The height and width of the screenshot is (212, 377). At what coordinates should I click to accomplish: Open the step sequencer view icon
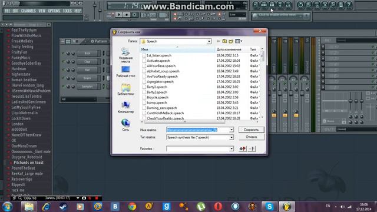pyautogui.click(x=264, y=5)
